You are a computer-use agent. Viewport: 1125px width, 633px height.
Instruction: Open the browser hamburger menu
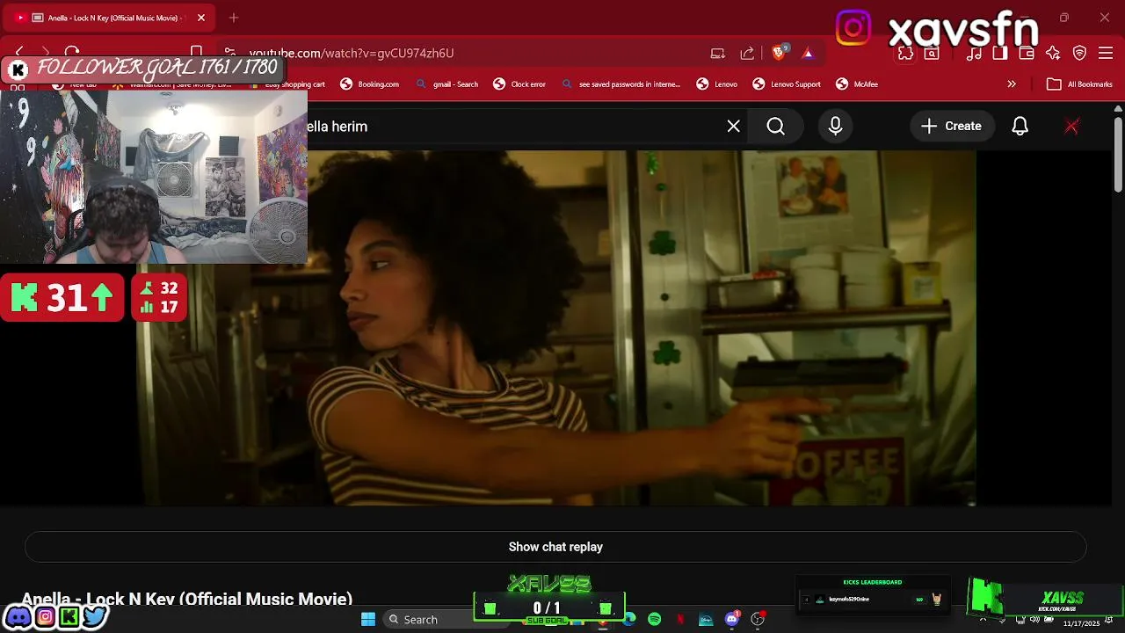click(x=1106, y=53)
